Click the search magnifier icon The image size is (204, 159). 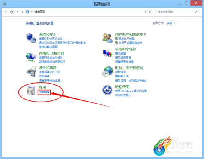point(197,12)
